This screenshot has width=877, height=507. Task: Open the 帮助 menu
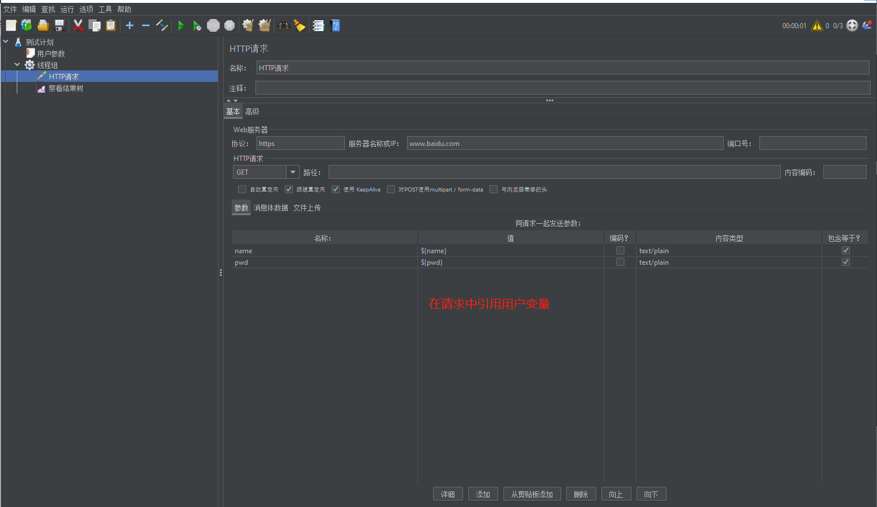(125, 9)
